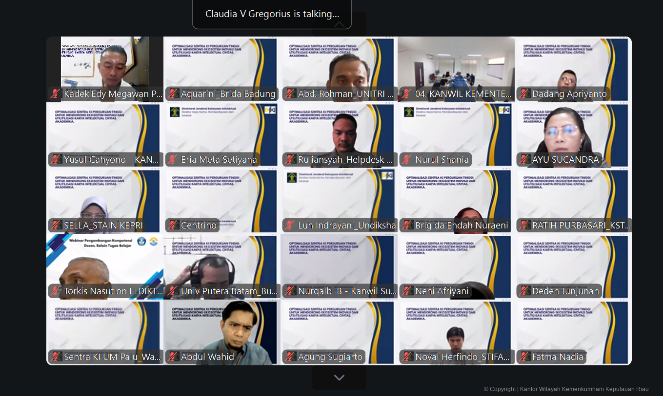Click the Kemenkumham logo in Eria Meta Setiyana's tile
Viewport: 663px width, 396px height.
click(174, 112)
